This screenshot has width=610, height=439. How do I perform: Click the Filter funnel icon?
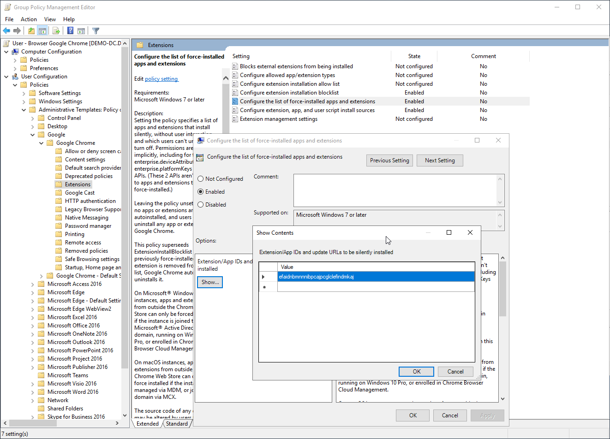[96, 31]
